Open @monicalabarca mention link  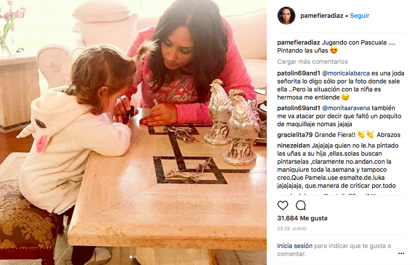click(x=346, y=74)
